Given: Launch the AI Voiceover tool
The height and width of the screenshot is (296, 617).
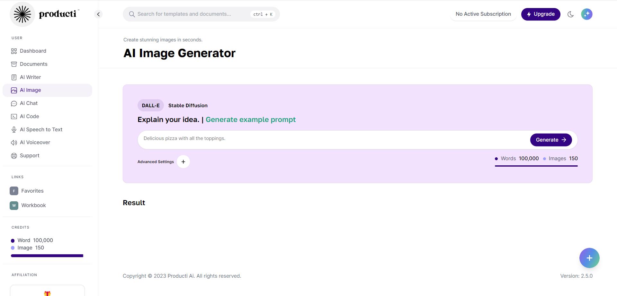Looking at the screenshot, I should click(35, 143).
